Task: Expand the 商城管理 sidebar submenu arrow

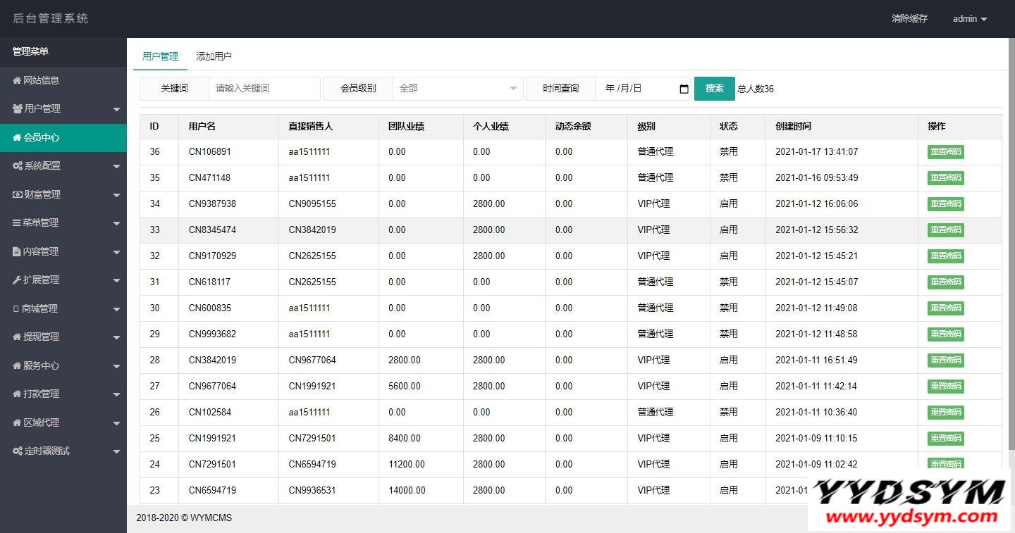Action: pyautogui.click(x=116, y=309)
